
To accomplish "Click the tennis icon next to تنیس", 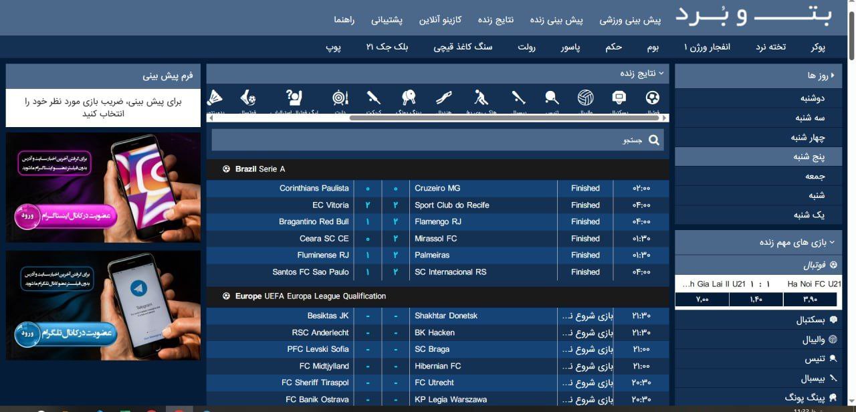I will tap(833, 359).
